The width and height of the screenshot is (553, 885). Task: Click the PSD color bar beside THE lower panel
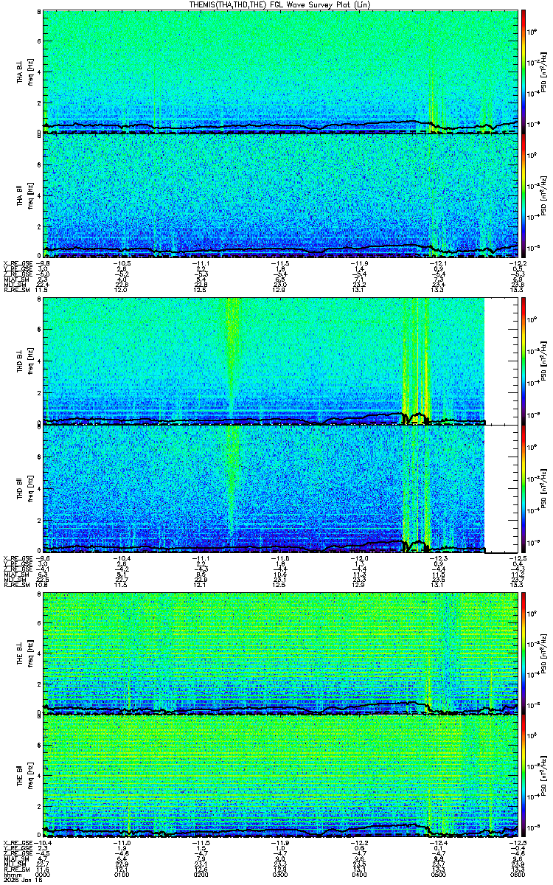tap(524, 777)
